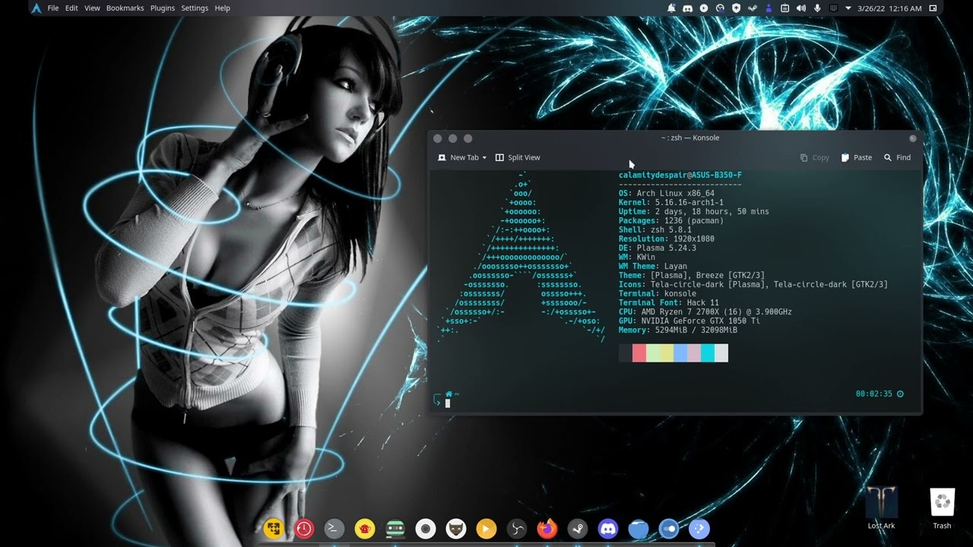973x547 pixels.
Task: Click New Tab in Konsole toolbar
Action: point(458,157)
